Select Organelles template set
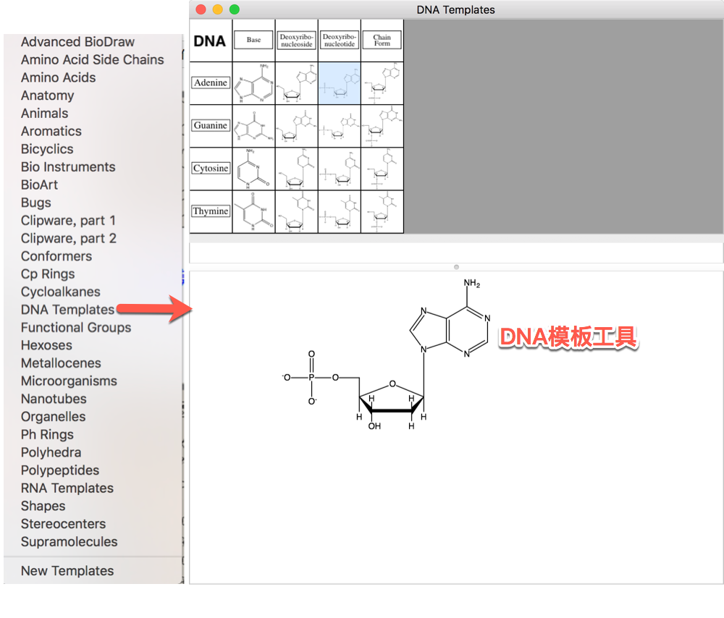 [x=53, y=417]
